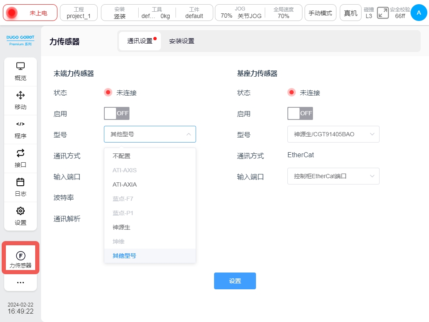
Task: Enable the base force sensor toggle
Action: [300, 113]
